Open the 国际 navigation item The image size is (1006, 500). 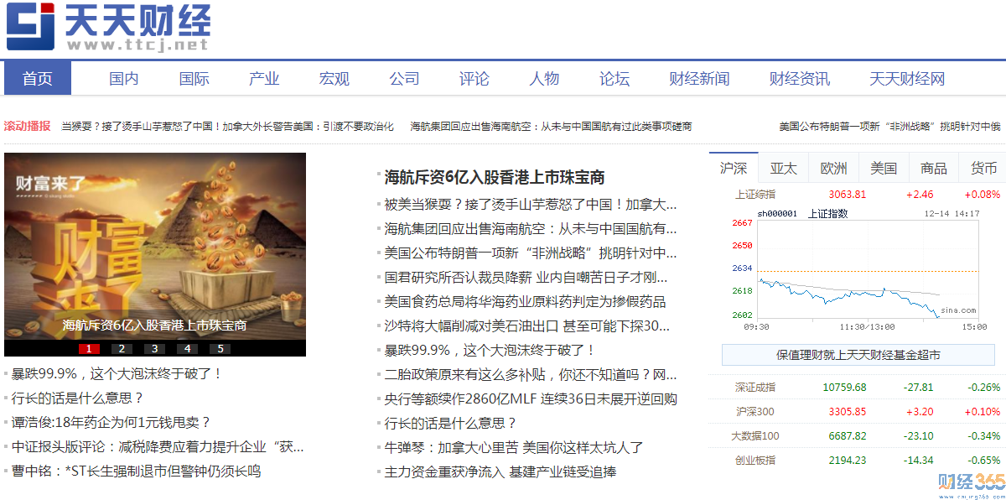click(x=194, y=79)
